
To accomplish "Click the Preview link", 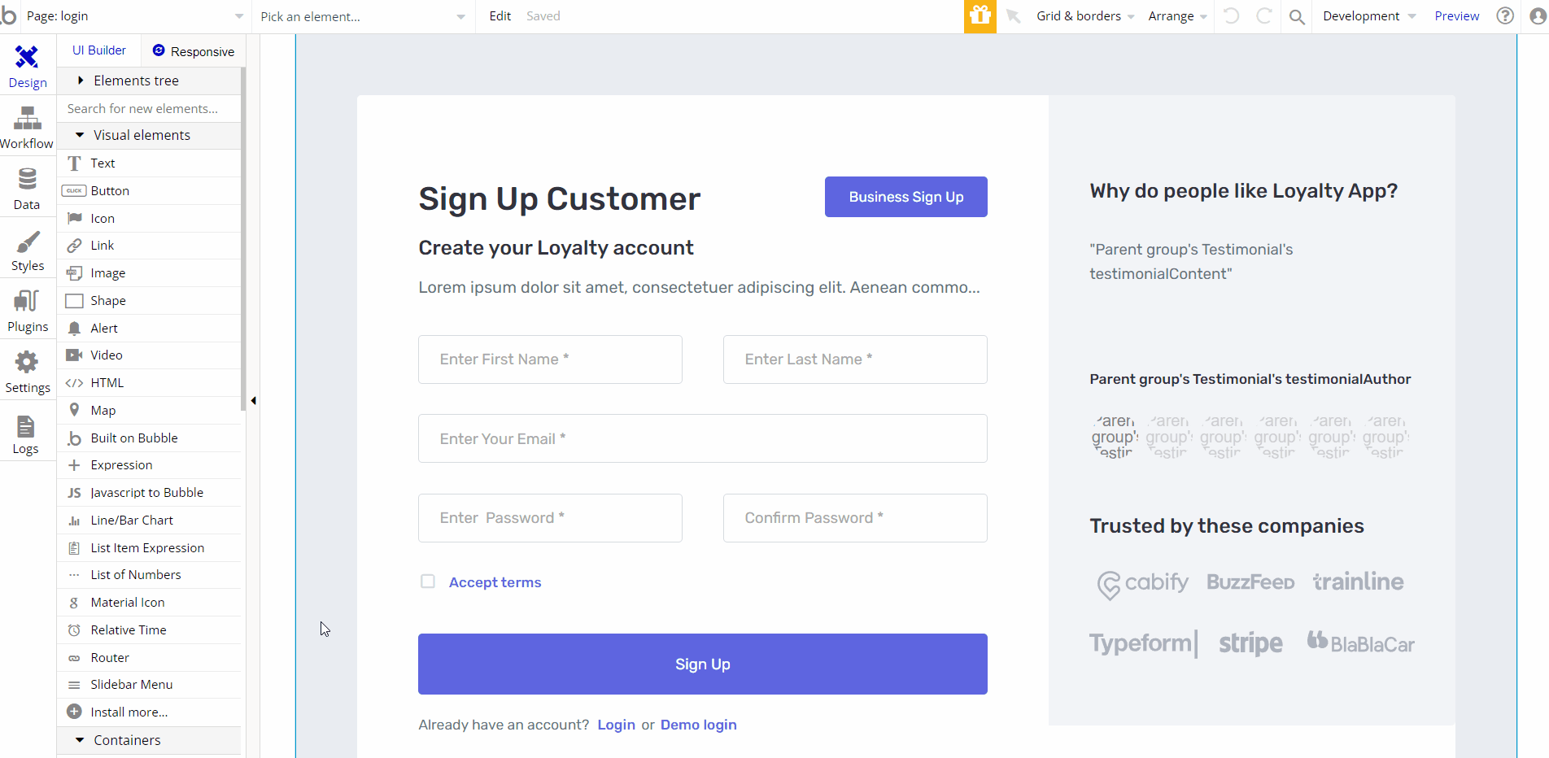I will (1456, 16).
